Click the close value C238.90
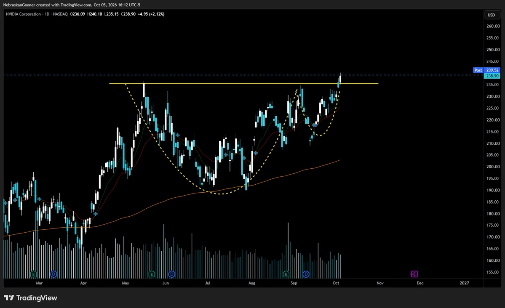The width and height of the screenshot is (505, 308). 128,14
